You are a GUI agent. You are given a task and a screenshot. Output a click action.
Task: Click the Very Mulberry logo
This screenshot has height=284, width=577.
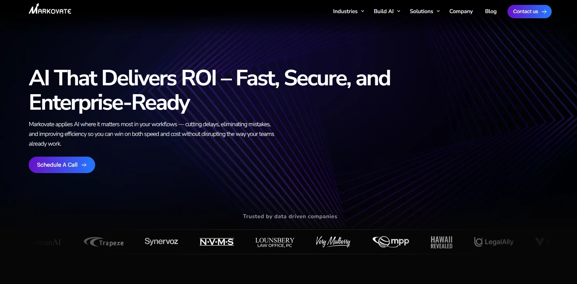coord(333,242)
